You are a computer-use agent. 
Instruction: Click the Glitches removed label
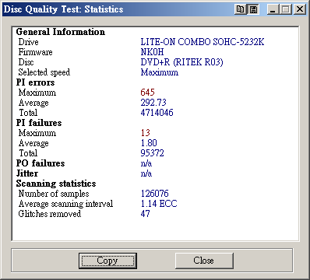coord(50,214)
